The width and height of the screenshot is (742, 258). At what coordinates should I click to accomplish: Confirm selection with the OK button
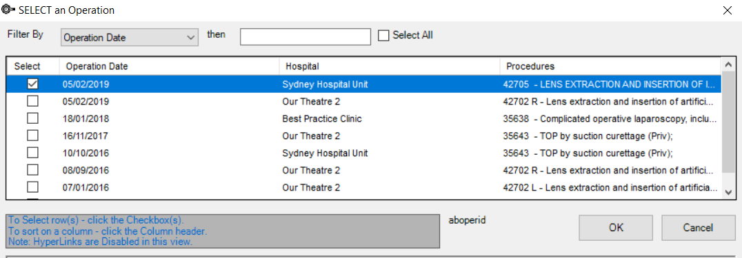pos(616,228)
